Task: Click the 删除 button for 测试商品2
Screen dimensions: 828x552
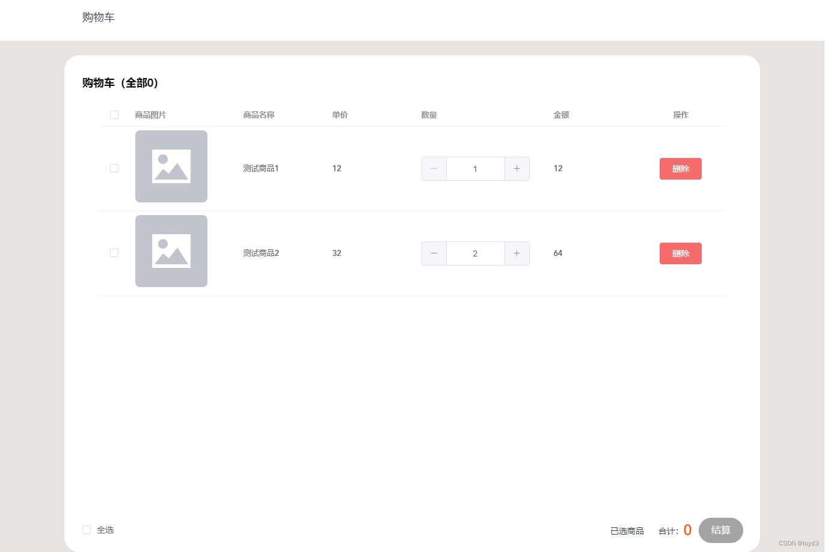Action: (x=680, y=253)
